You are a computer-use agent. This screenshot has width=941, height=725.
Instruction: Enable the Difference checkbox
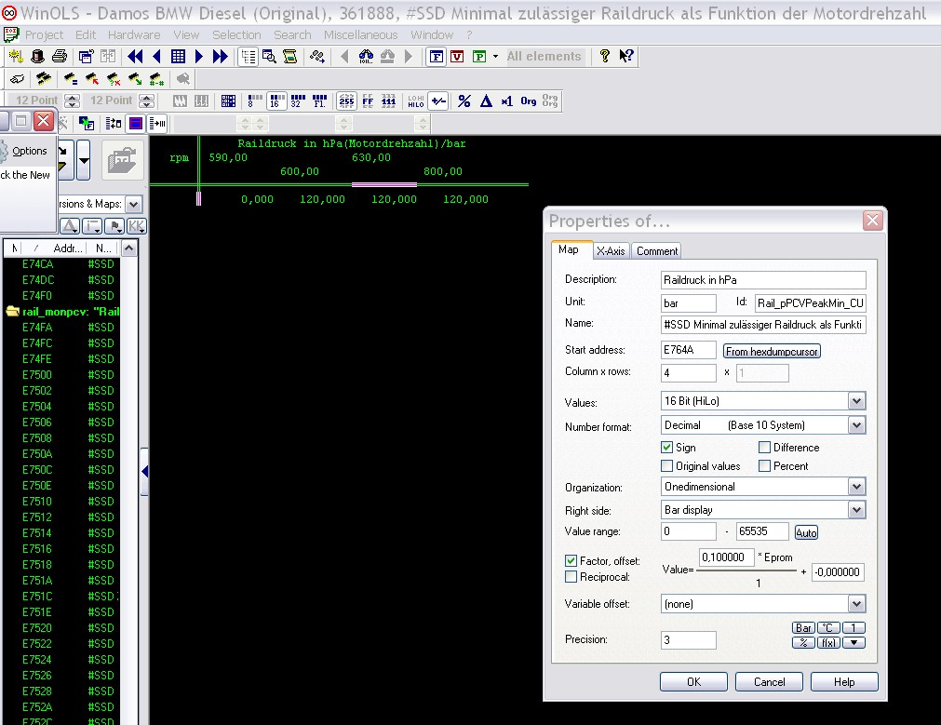(764, 447)
